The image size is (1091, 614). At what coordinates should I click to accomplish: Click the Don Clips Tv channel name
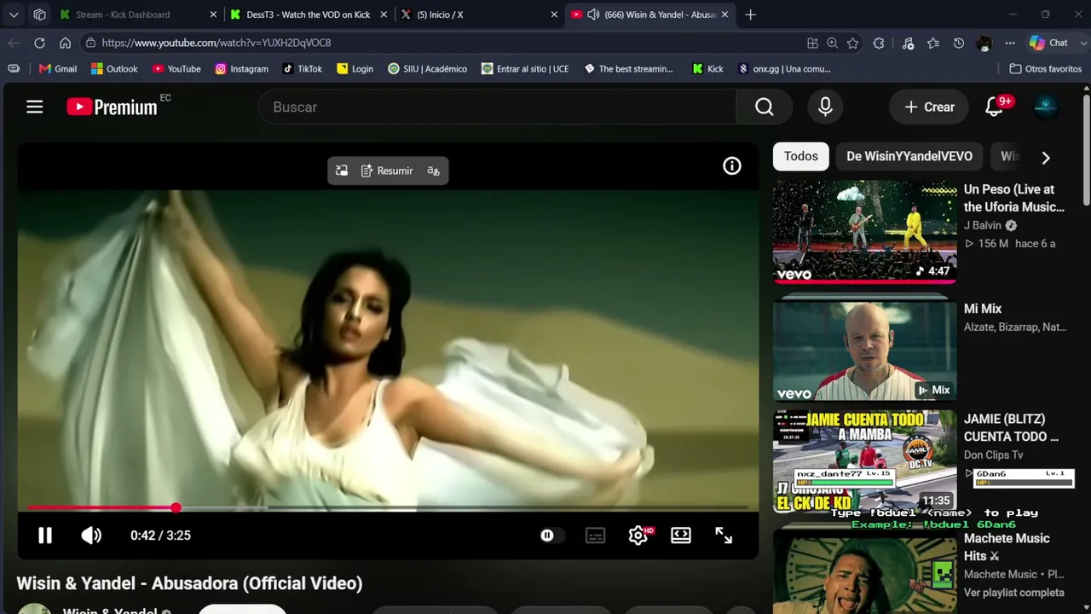(x=993, y=455)
